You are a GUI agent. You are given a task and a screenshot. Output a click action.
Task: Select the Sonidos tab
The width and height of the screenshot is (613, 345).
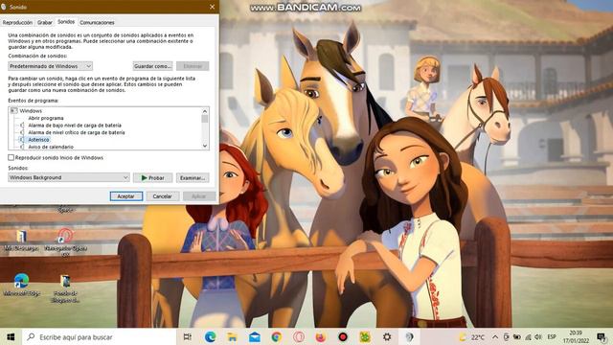tap(66, 22)
